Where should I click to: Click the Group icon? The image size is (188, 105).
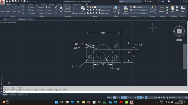(152, 9)
